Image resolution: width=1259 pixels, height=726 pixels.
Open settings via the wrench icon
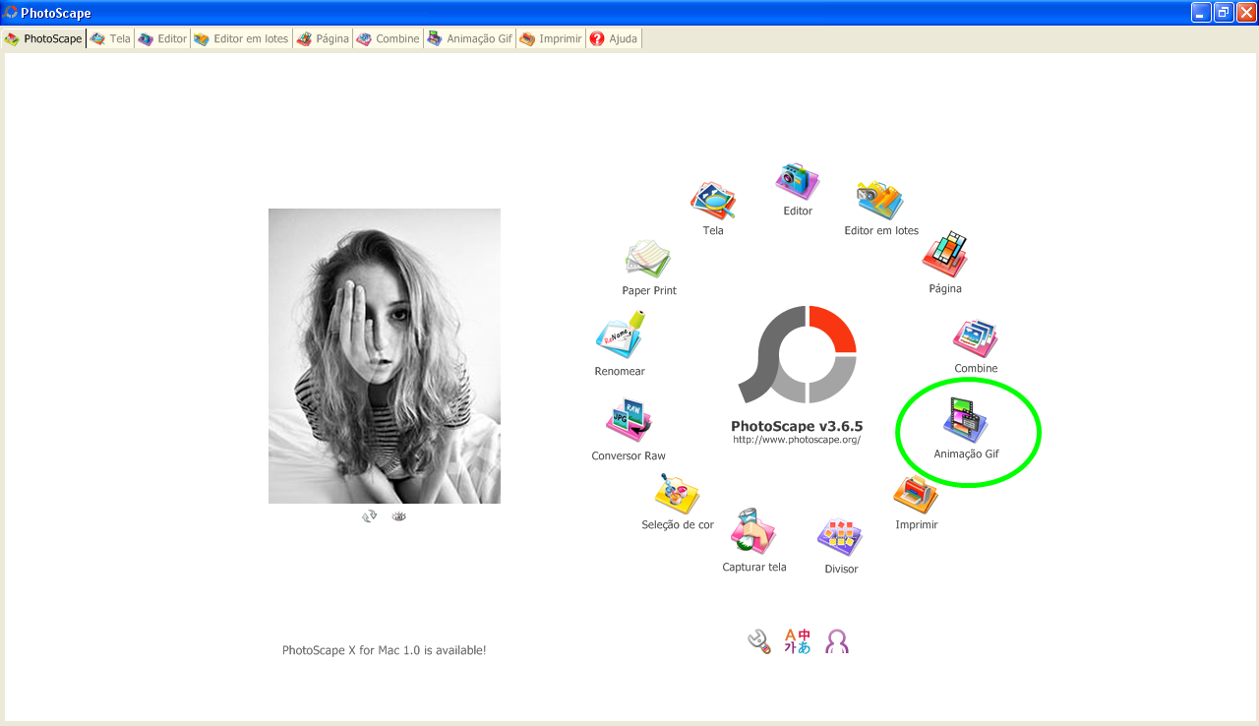point(757,640)
